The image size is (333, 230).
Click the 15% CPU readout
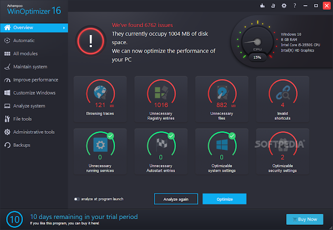point(257,57)
